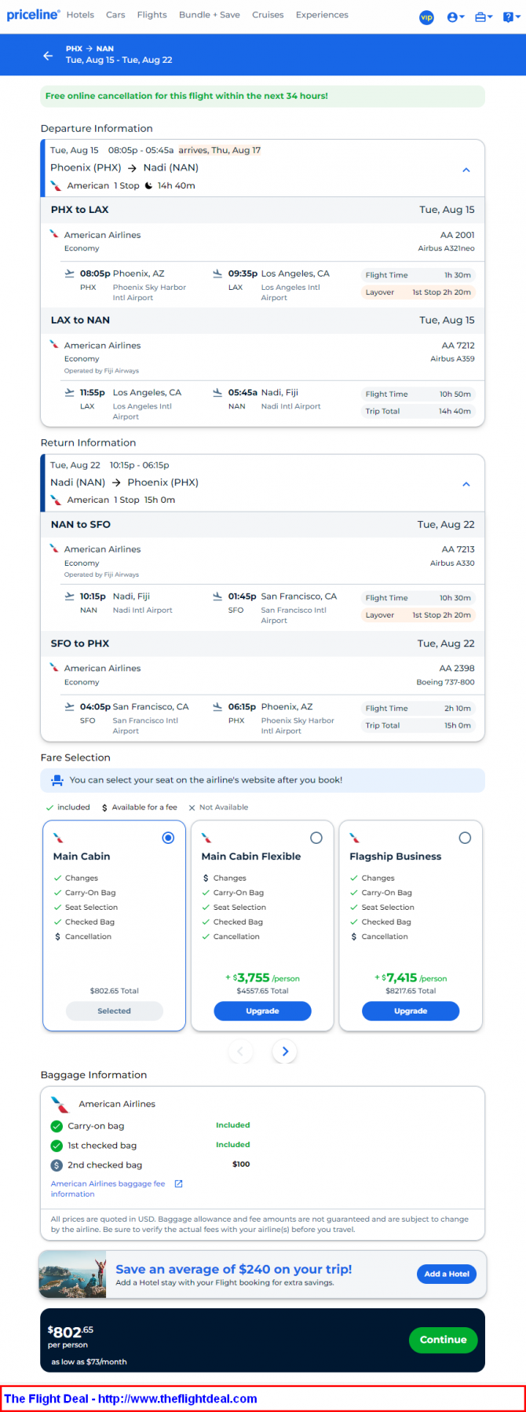Show previous fare options with left arrow
This screenshot has width=526, height=1412.
(x=240, y=1051)
